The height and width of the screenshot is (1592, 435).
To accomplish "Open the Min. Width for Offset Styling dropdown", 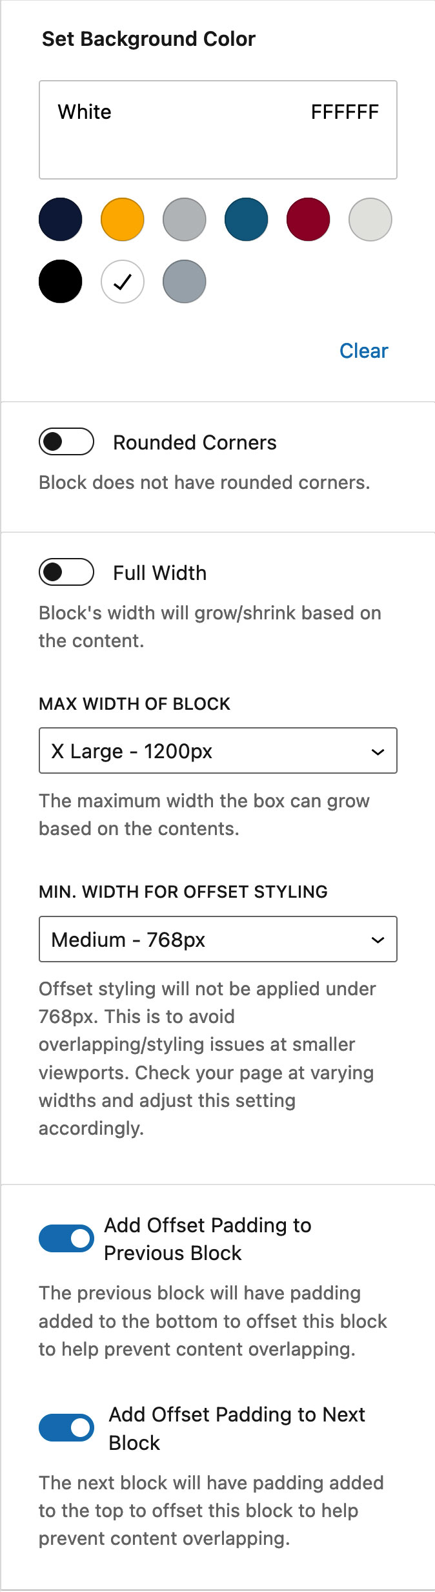I will tap(218, 940).
